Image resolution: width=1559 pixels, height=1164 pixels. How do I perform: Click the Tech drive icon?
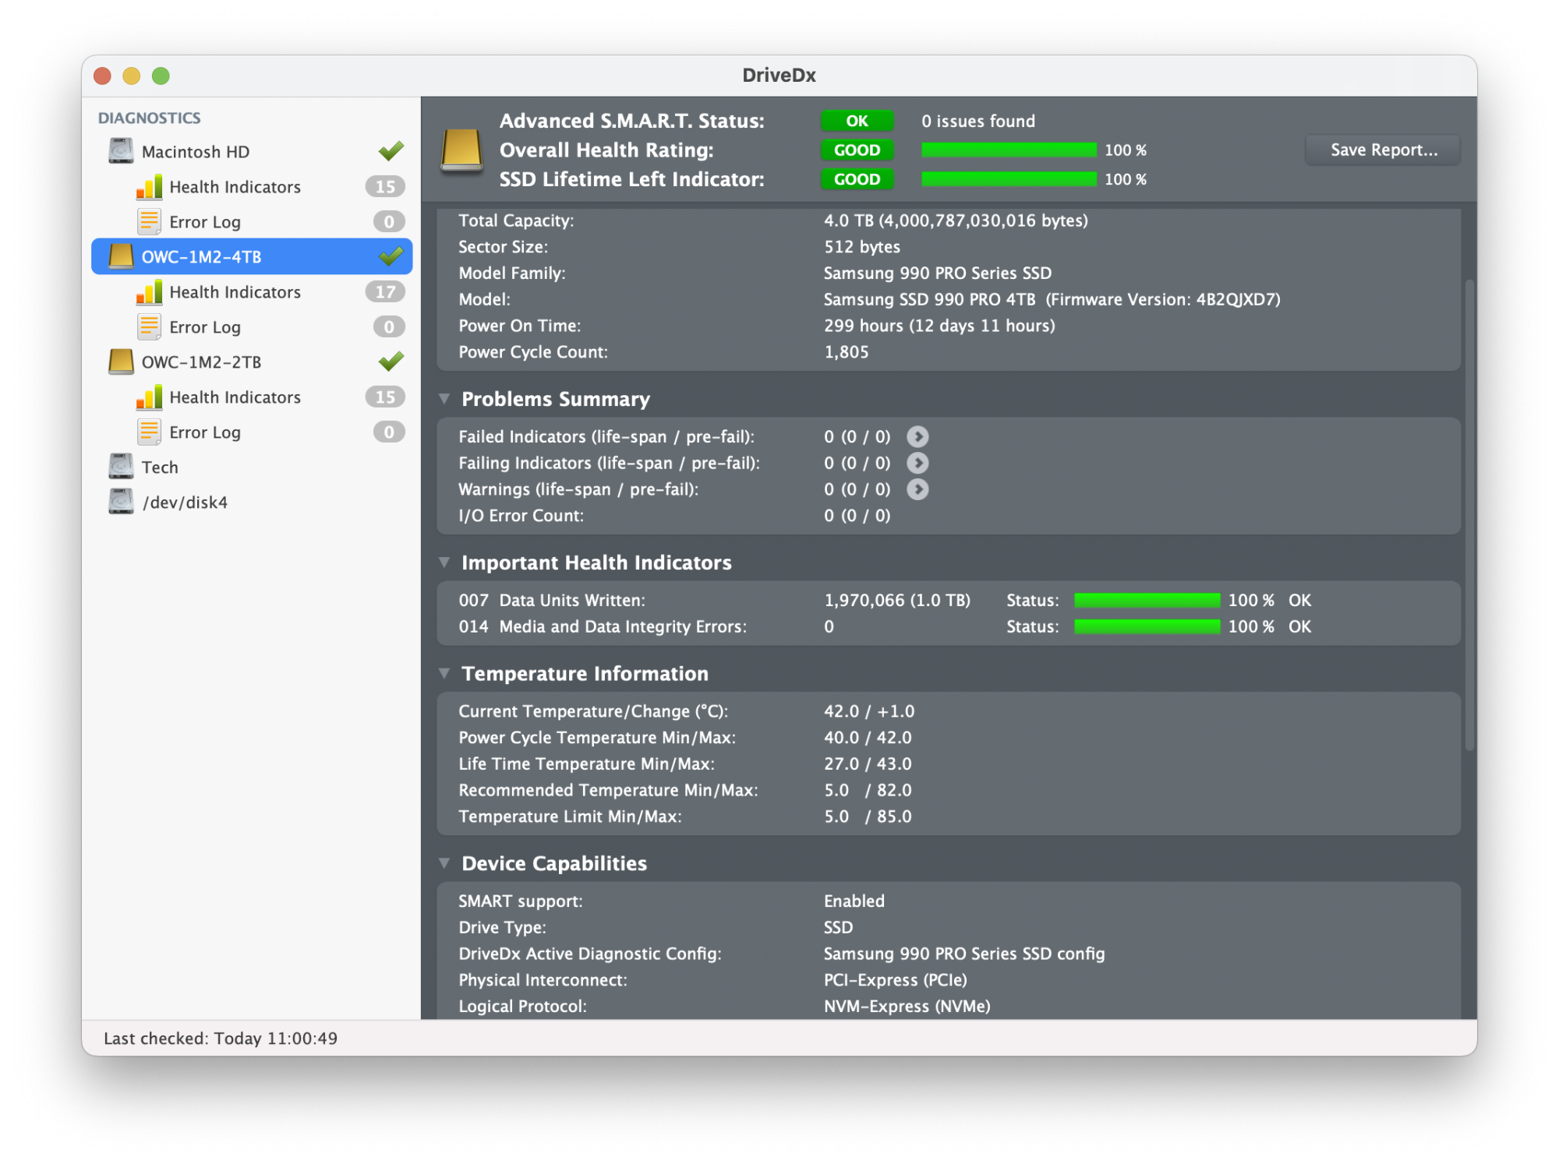pyautogui.click(x=121, y=467)
